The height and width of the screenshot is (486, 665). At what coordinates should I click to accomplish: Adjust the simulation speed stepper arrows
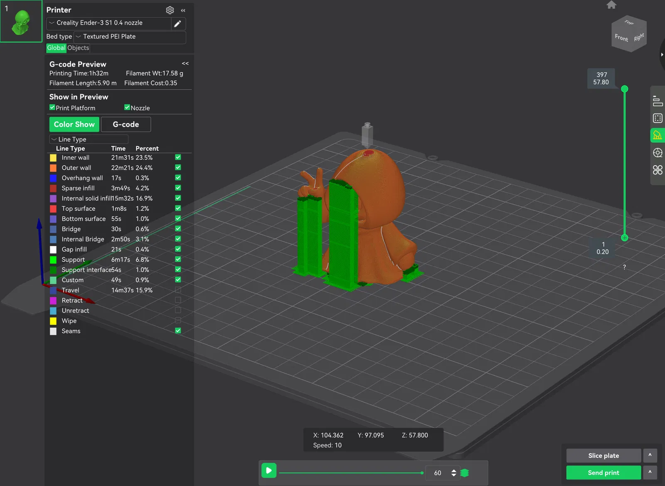(x=453, y=473)
